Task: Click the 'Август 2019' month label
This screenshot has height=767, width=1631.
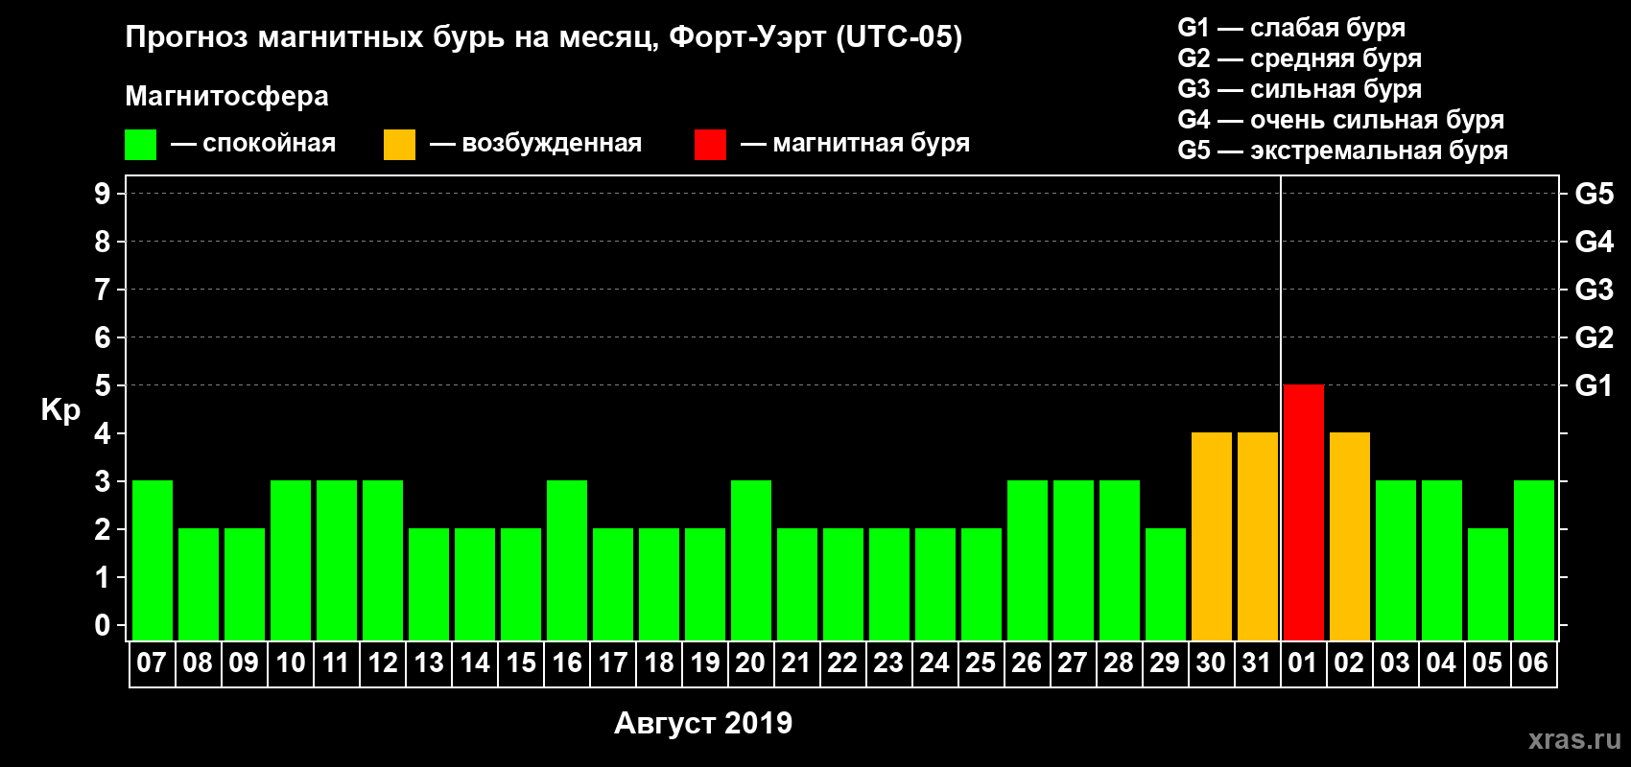Action: coord(703,723)
